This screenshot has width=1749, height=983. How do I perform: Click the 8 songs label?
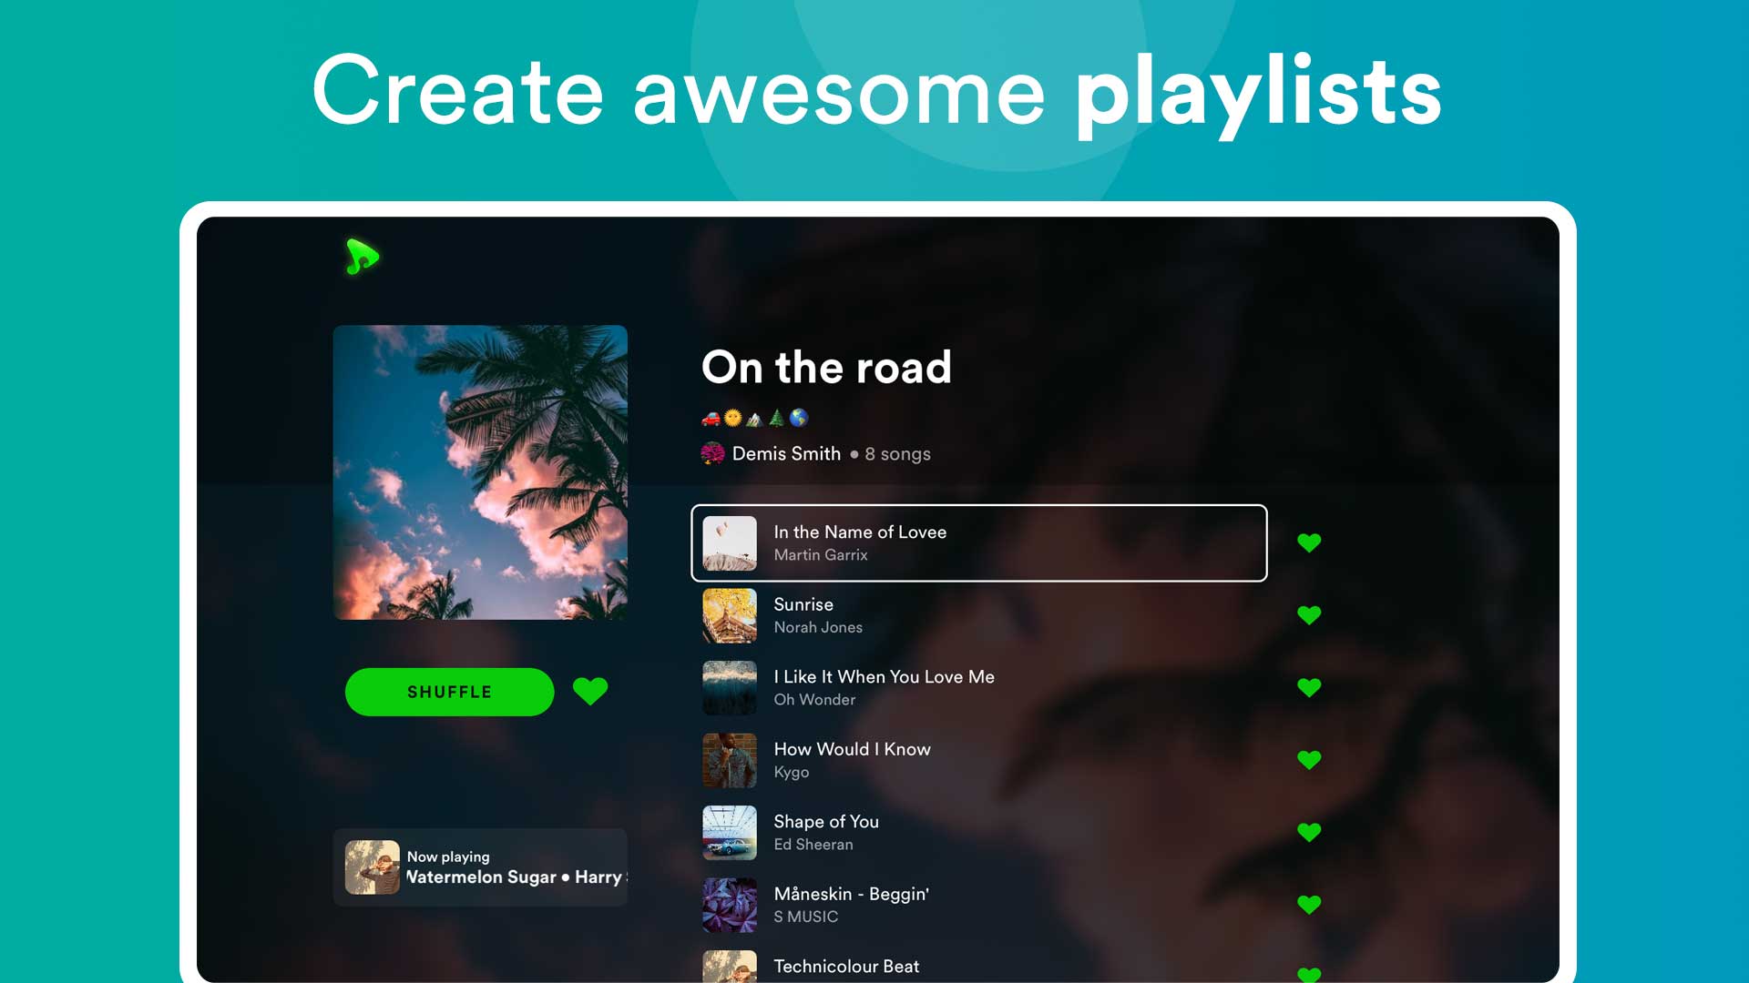coord(896,453)
